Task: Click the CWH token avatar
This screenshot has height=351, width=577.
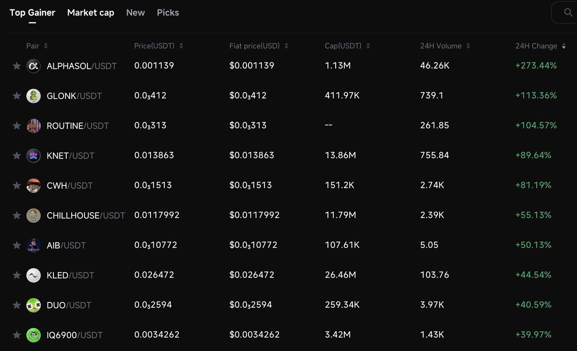Action: (34, 185)
